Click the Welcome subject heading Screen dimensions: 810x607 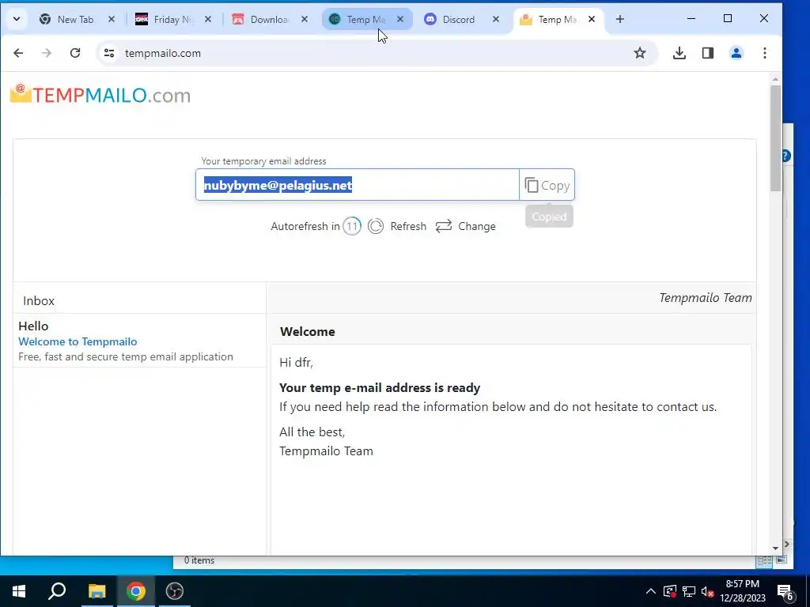(x=308, y=331)
